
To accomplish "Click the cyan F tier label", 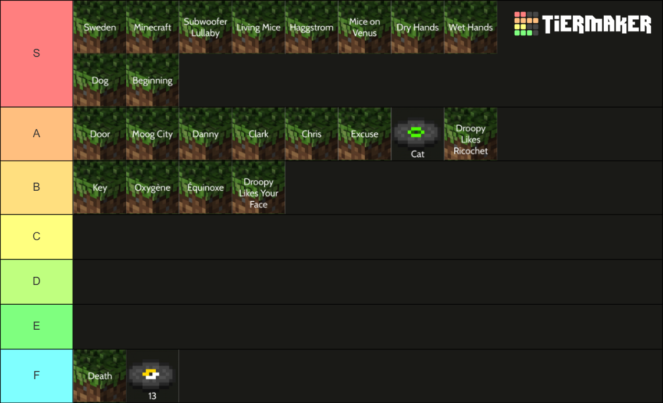I will point(37,376).
